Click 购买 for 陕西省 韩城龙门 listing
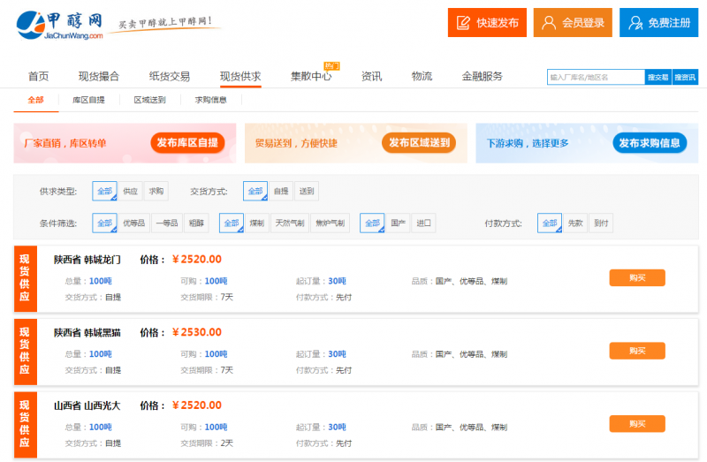Screen dimensions: 707x462 (x=637, y=277)
